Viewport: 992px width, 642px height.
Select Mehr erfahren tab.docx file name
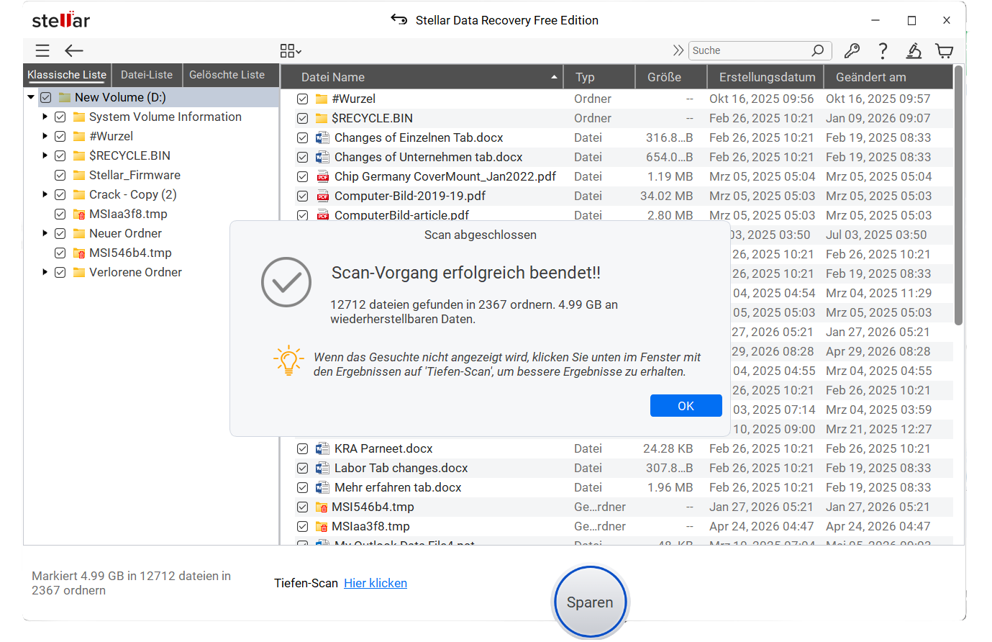398,487
